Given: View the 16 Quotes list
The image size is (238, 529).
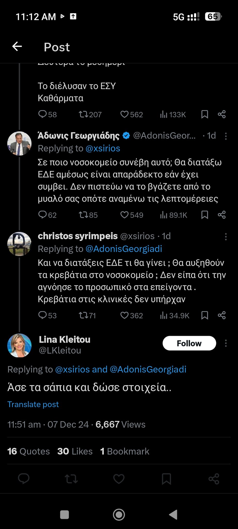Looking at the screenshot, I should (x=28, y=451).
